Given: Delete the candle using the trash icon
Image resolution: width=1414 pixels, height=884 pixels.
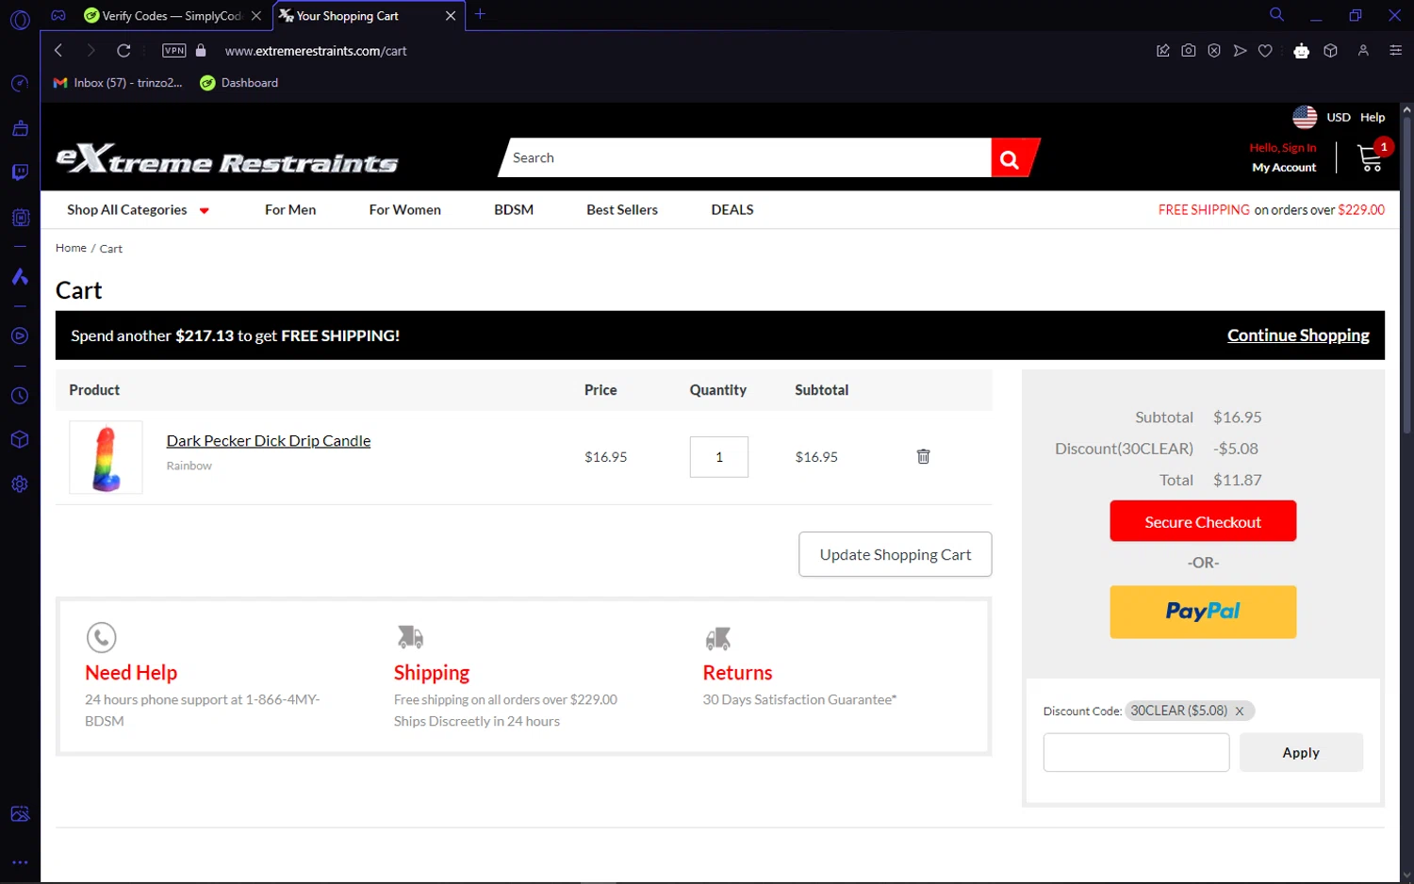Looking at the screenshot, I should [x=923, y=456].
